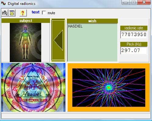Click the Pitch (Hz) label

(134, 44)
